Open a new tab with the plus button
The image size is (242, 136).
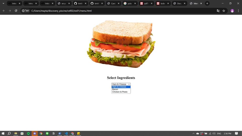tap(207, 4)
